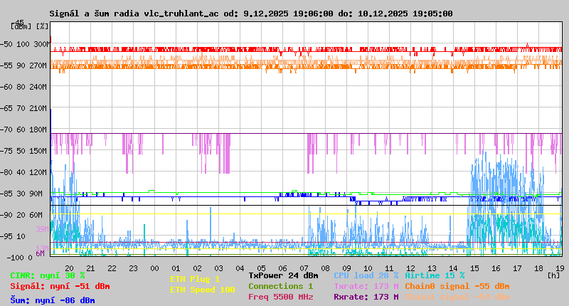The image size is (569, 306).
Task: Click the 'ETH Plug 1' legend text
Action: pos(195,279)
